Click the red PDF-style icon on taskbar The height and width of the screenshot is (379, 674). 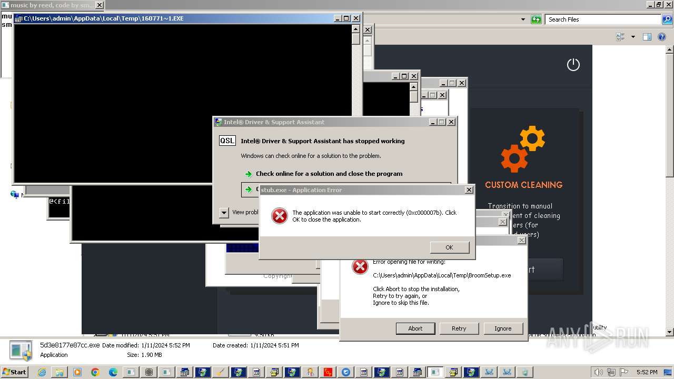click(328, 372)
